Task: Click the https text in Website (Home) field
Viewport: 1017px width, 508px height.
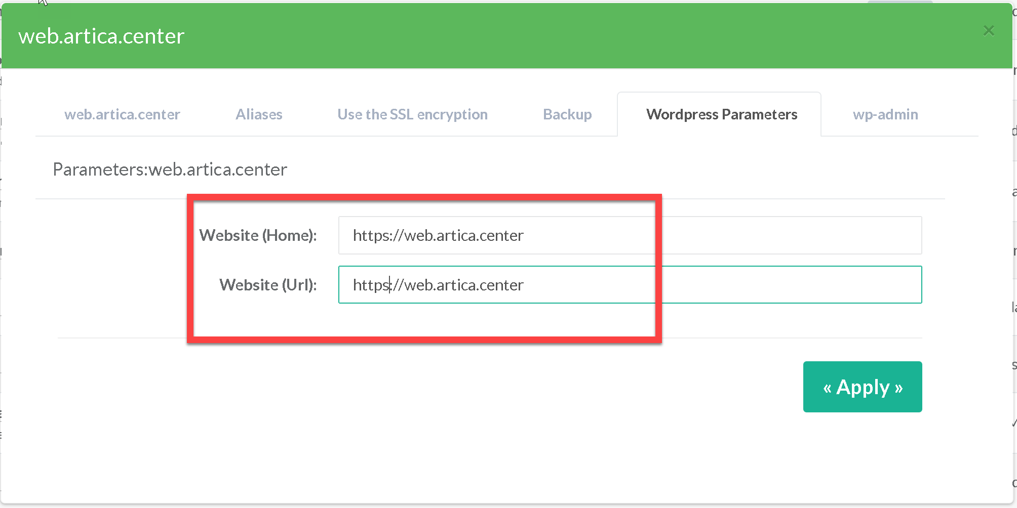Action: point(371,235)
